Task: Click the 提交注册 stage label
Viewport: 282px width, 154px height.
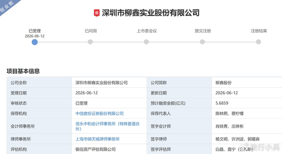Action: click(203, 31)
